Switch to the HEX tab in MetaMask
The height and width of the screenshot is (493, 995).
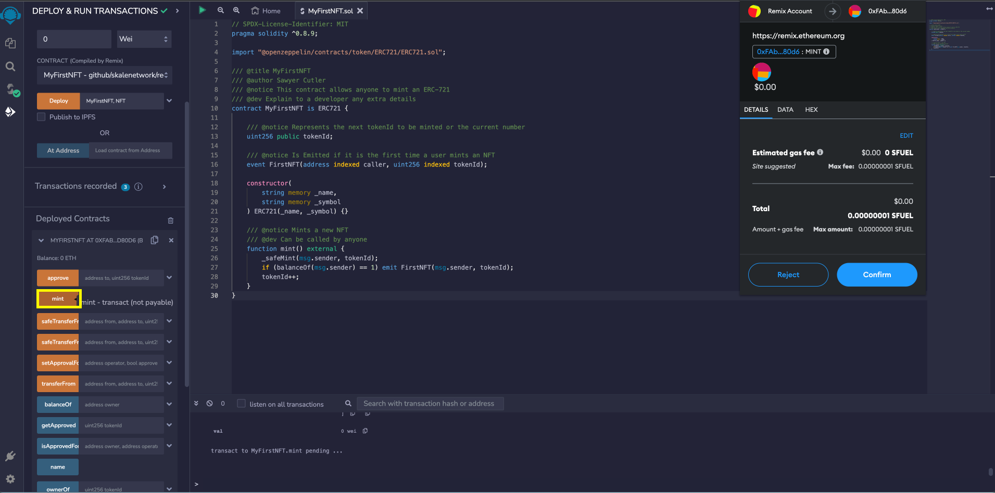point(811,110)
